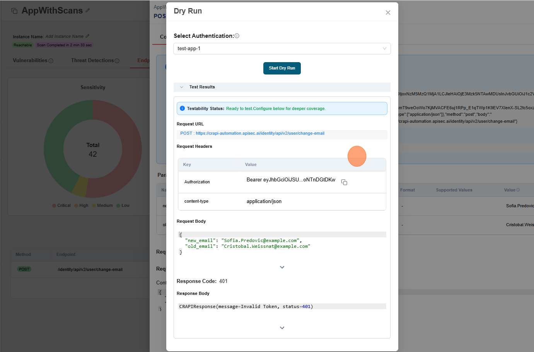Copy the Authorization Bearer token using the copy icon

pos(344,183)
